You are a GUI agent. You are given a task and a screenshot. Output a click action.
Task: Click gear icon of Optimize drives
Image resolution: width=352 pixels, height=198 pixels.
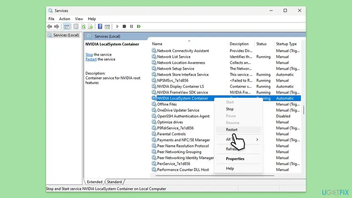(154, 122)
